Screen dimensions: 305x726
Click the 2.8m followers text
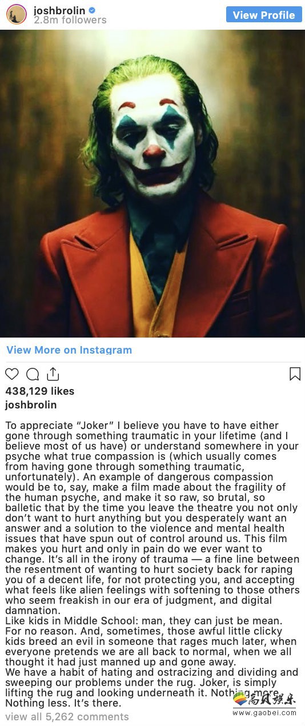(x=70, y=20)
